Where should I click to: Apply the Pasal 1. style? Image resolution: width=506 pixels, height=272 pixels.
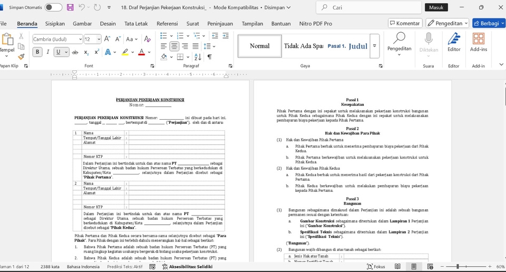click(337, 46)
